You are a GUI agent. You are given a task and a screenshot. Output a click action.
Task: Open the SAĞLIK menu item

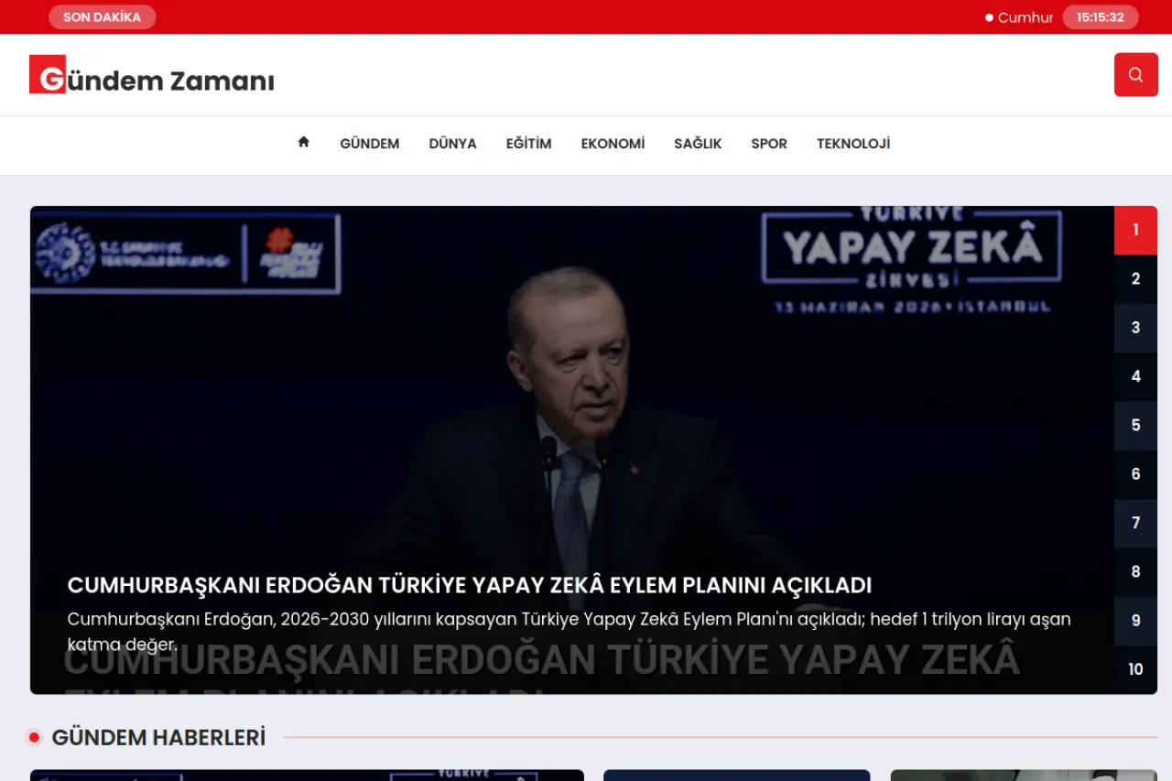click(698, 144)
